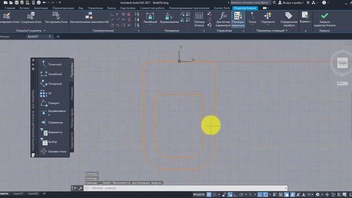Switch to the Операции tab of the palette
352x198 pixels.
point(72,93)
